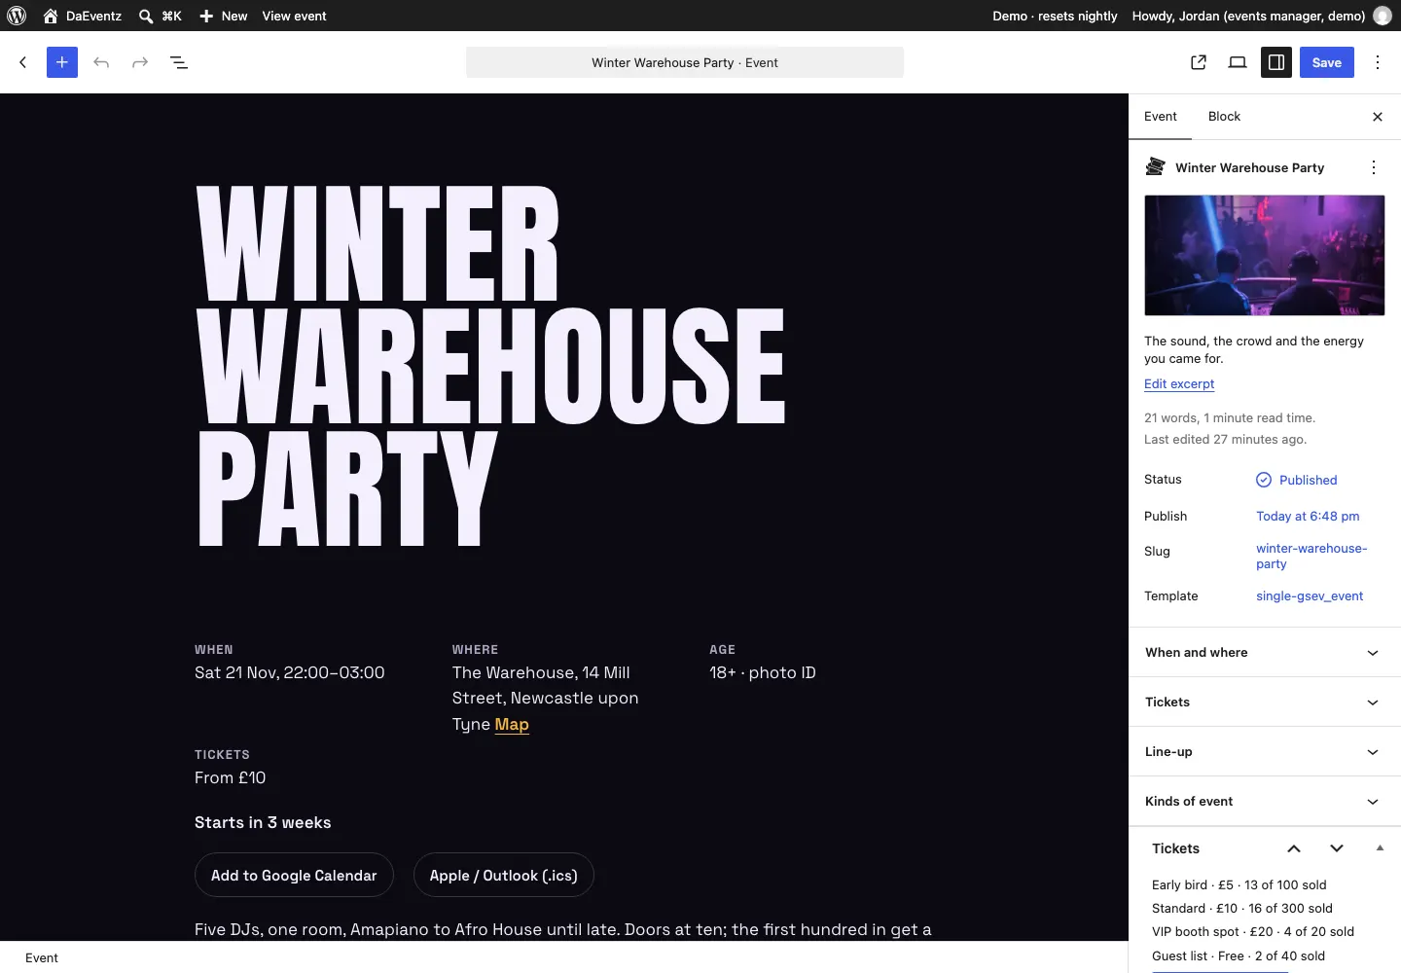Toggle the settings sidebar panel icon
This screenshot has width=1401, height=973.
click(1276, 62)
